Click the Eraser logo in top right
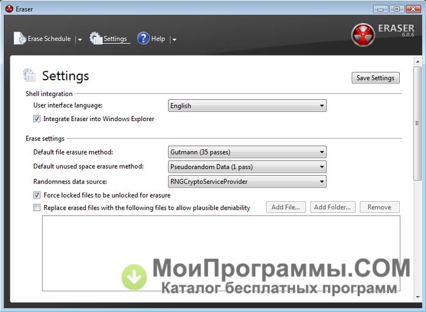The height and width of the screenshot is (312, 426). [x=363, y=35]
